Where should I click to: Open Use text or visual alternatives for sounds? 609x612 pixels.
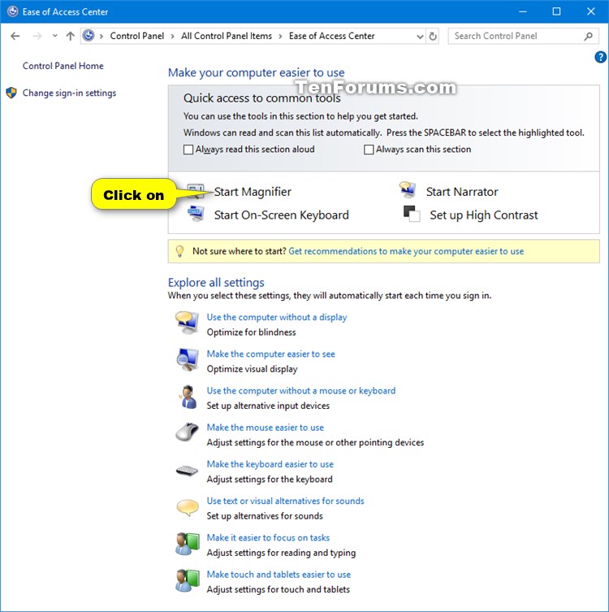[285, 501]
